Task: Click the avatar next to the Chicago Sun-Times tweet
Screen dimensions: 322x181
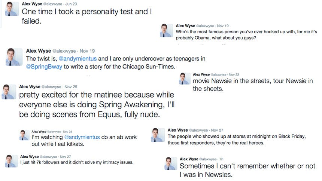Action: coord(13,56)
